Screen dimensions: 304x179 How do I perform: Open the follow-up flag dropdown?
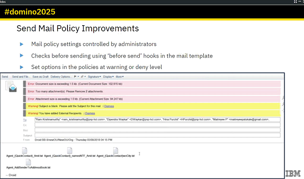click(x=76, y=77)
